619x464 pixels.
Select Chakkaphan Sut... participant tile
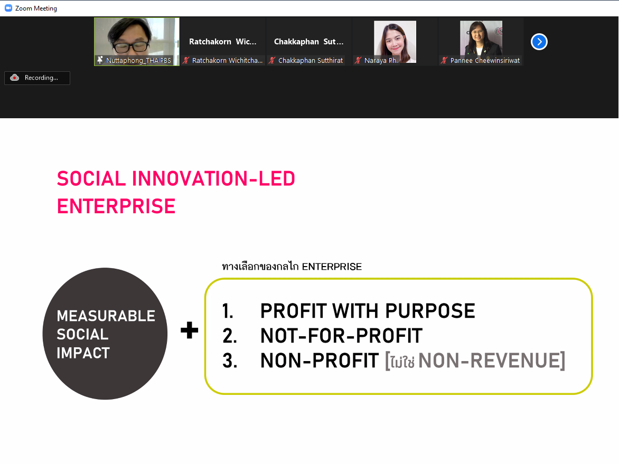pyautogui.click(x=309, y=41)
